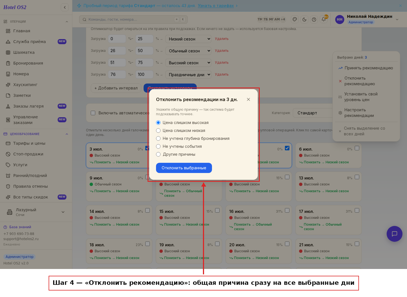Collapse the sidebar with the arrow button

click(x=65, y=7)
